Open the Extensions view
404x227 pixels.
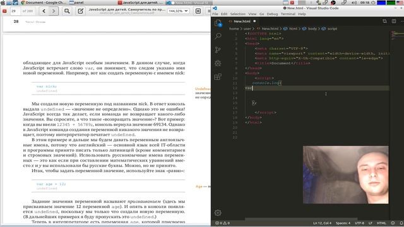218,77
